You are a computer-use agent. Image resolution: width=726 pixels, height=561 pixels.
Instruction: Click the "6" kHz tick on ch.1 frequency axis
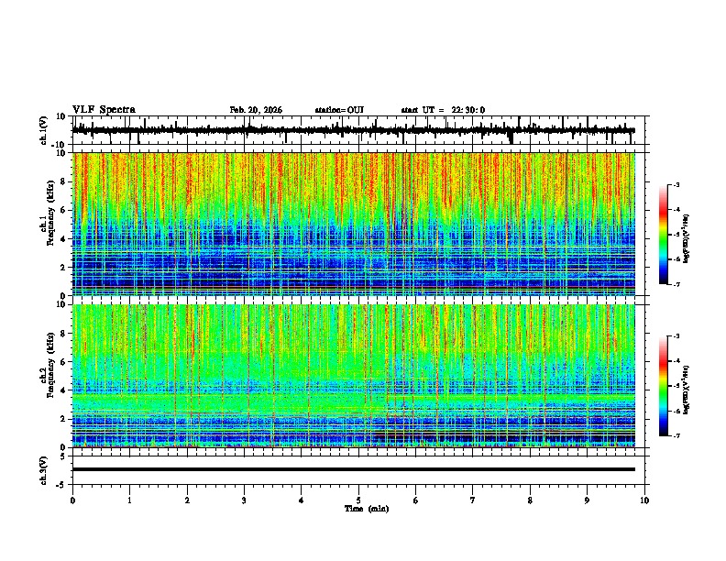tap(64, 210)
